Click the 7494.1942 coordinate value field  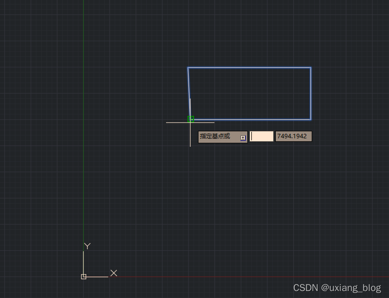point(293,136)
